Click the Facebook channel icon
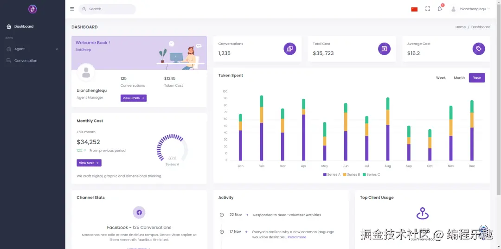The height and width of the screenshot is (249, 501). [x=139, y=212]
